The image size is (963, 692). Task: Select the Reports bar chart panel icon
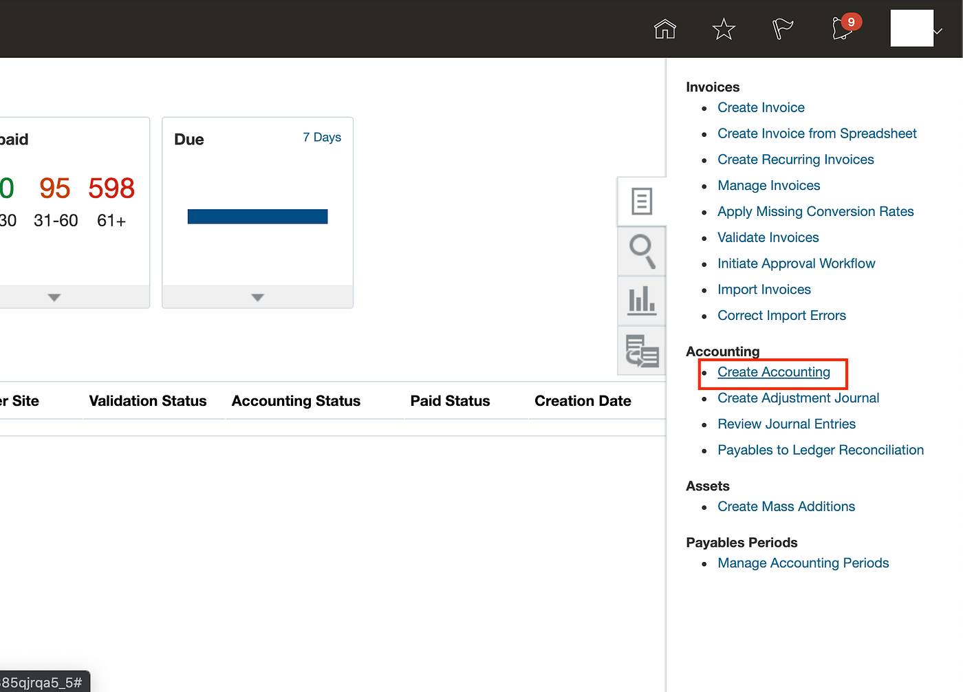642,301
